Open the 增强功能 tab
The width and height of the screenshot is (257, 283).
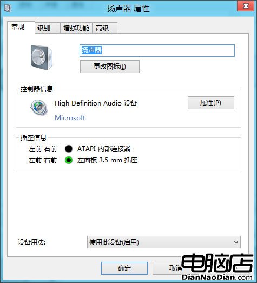point(76,28)
